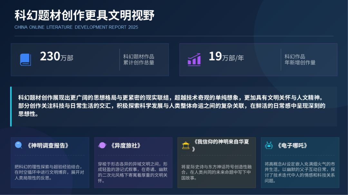348x195 pixels.
Task: Click the card title 《电子哪吒》
Action: point(293,146)
